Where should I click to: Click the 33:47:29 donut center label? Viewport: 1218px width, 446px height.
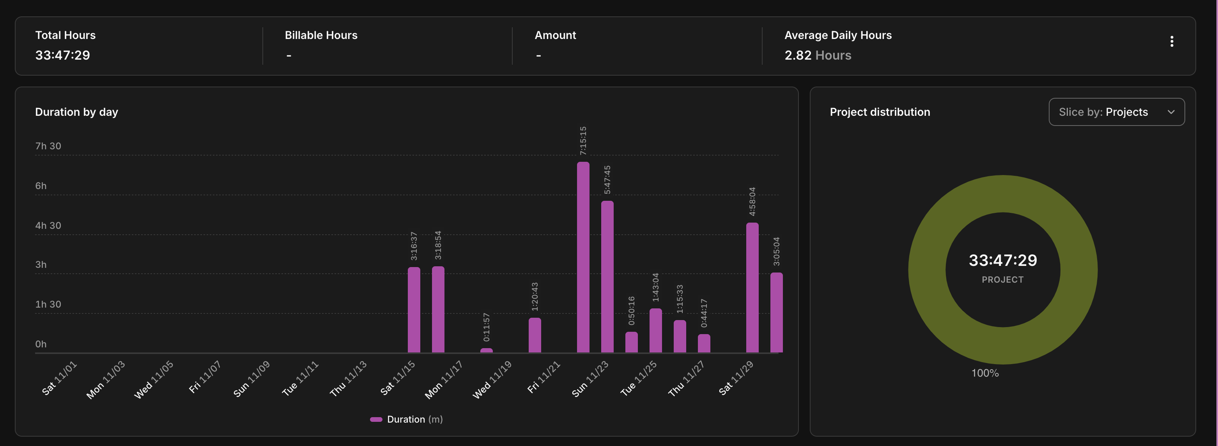1002,260
